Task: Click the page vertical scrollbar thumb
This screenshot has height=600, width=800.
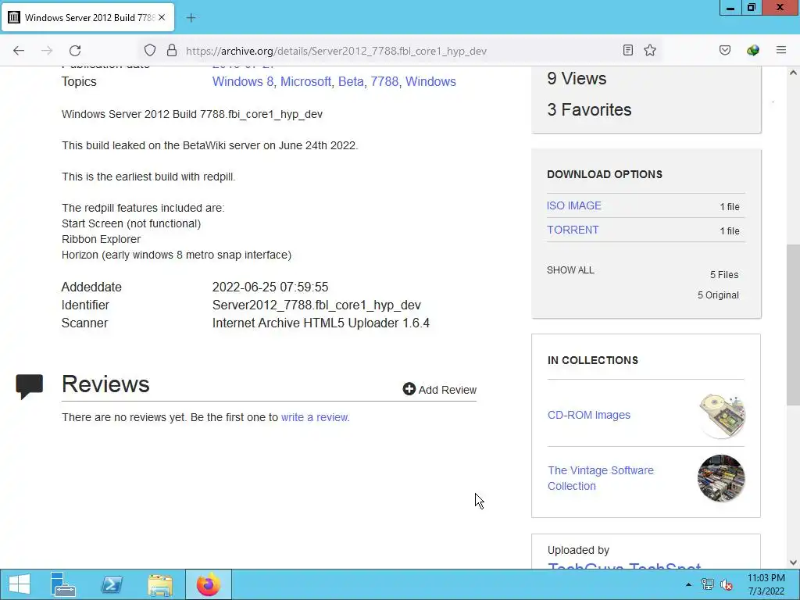Action: (793, 324)
